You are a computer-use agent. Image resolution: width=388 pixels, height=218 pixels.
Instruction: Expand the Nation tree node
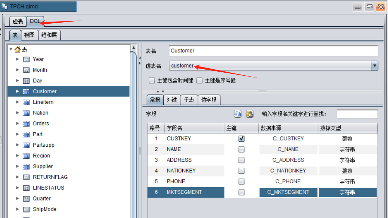tap(18, 113)
